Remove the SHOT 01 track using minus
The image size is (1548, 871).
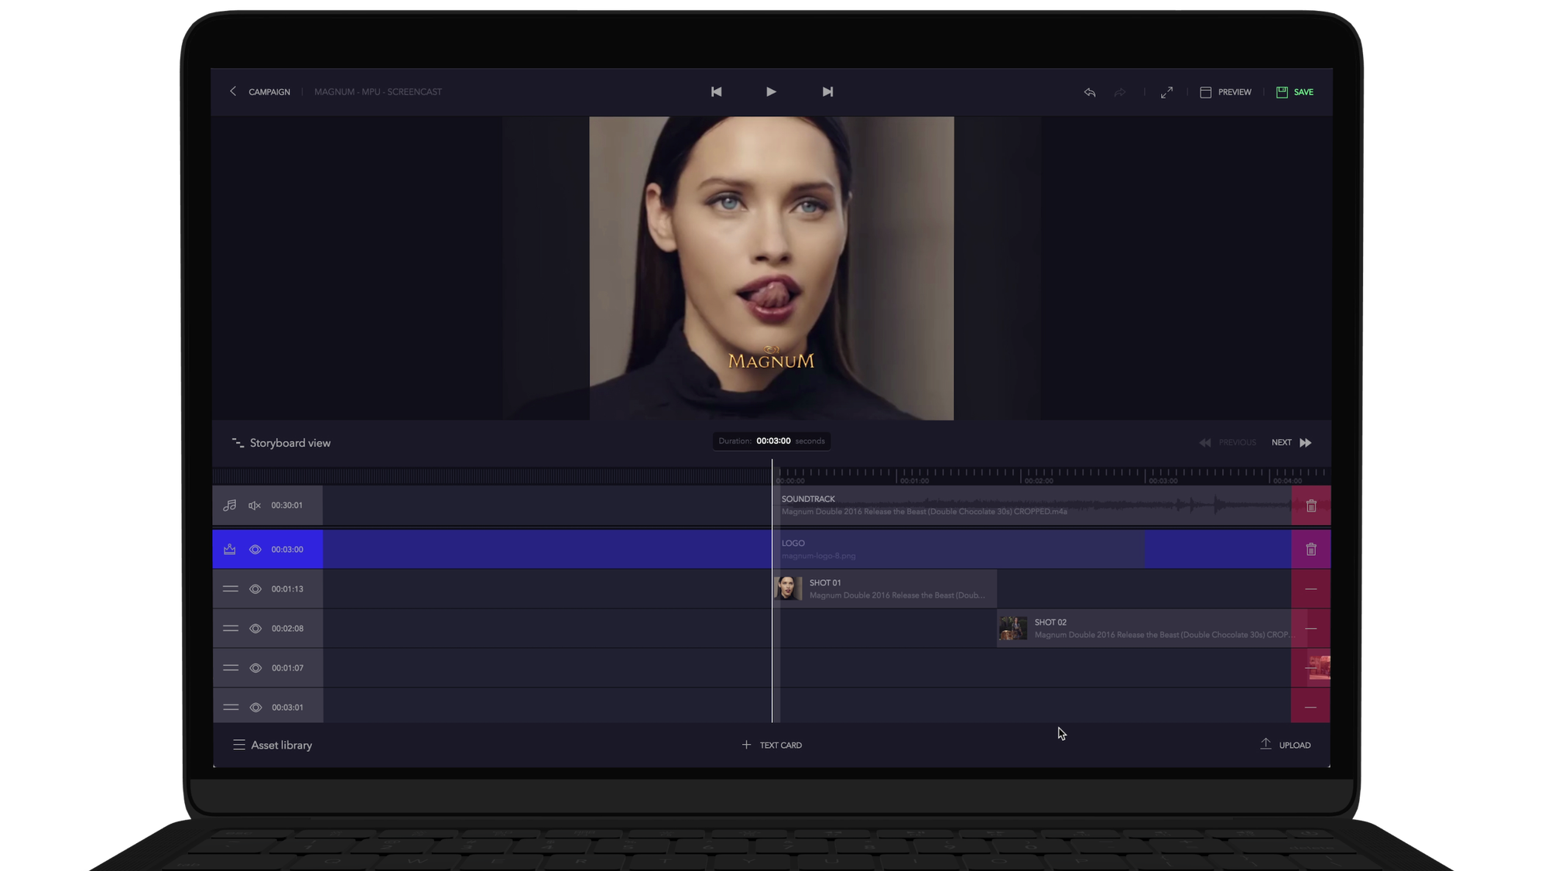(1311, 589)
